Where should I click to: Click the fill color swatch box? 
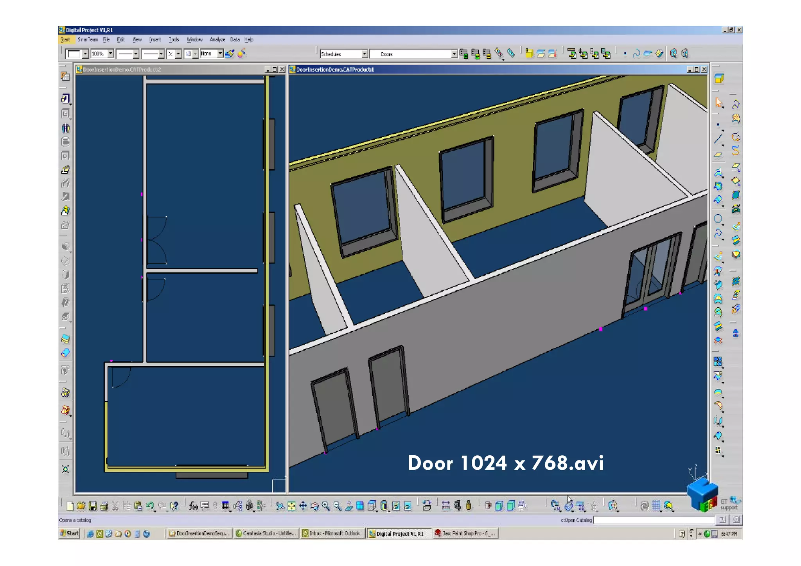click(74, 54)
